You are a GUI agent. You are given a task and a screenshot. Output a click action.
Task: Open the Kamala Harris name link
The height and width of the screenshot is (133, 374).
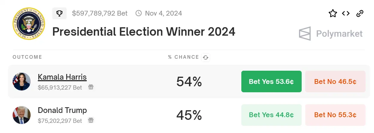[x=62, y=77]
